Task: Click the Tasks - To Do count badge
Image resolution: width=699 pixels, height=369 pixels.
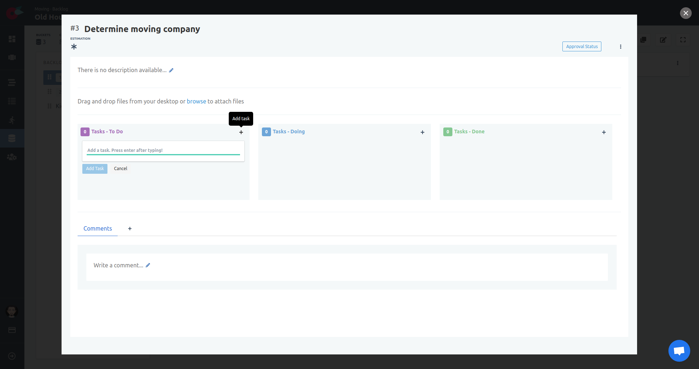Action: coord(85,132)
